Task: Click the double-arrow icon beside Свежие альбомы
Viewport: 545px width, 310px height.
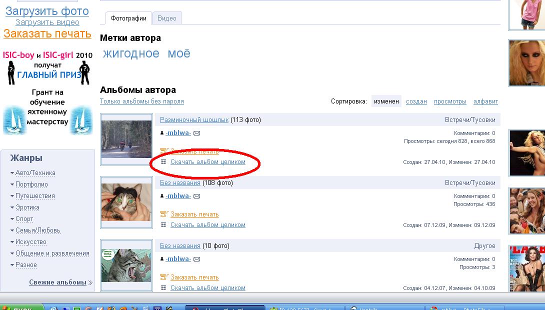Action: (90, 282)
